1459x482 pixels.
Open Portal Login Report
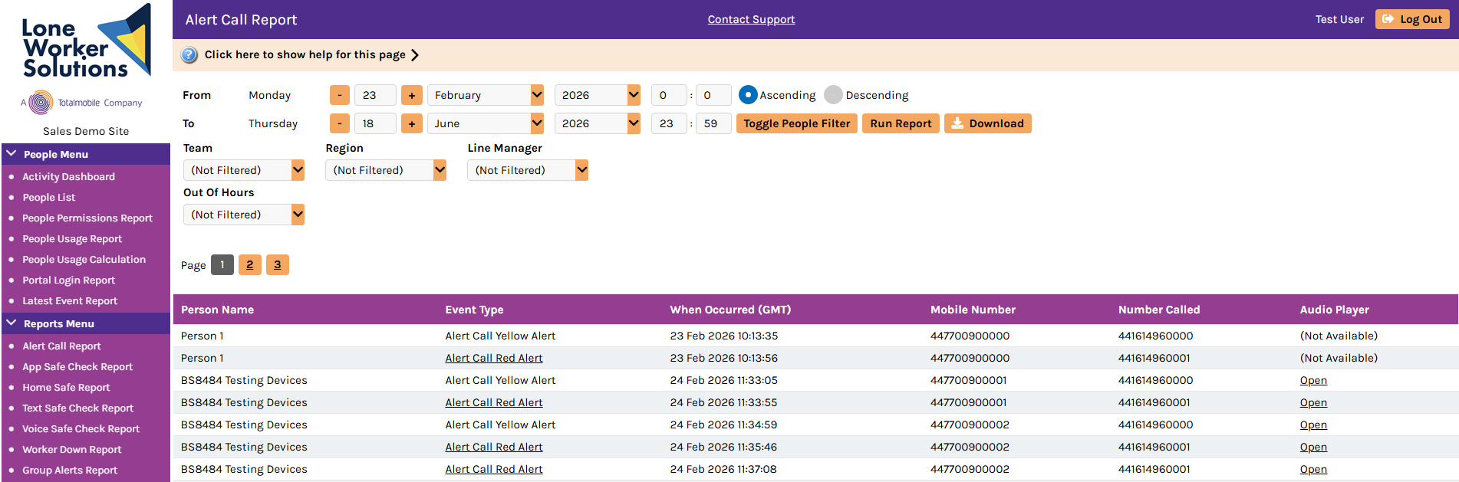[68, 280]
